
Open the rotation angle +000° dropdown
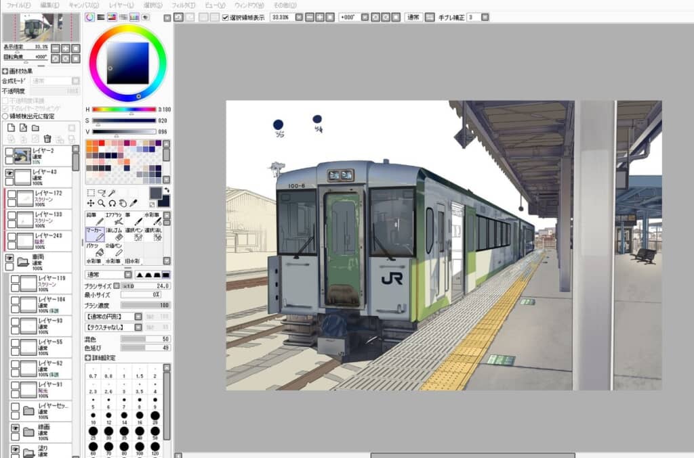tap(365, 17)
